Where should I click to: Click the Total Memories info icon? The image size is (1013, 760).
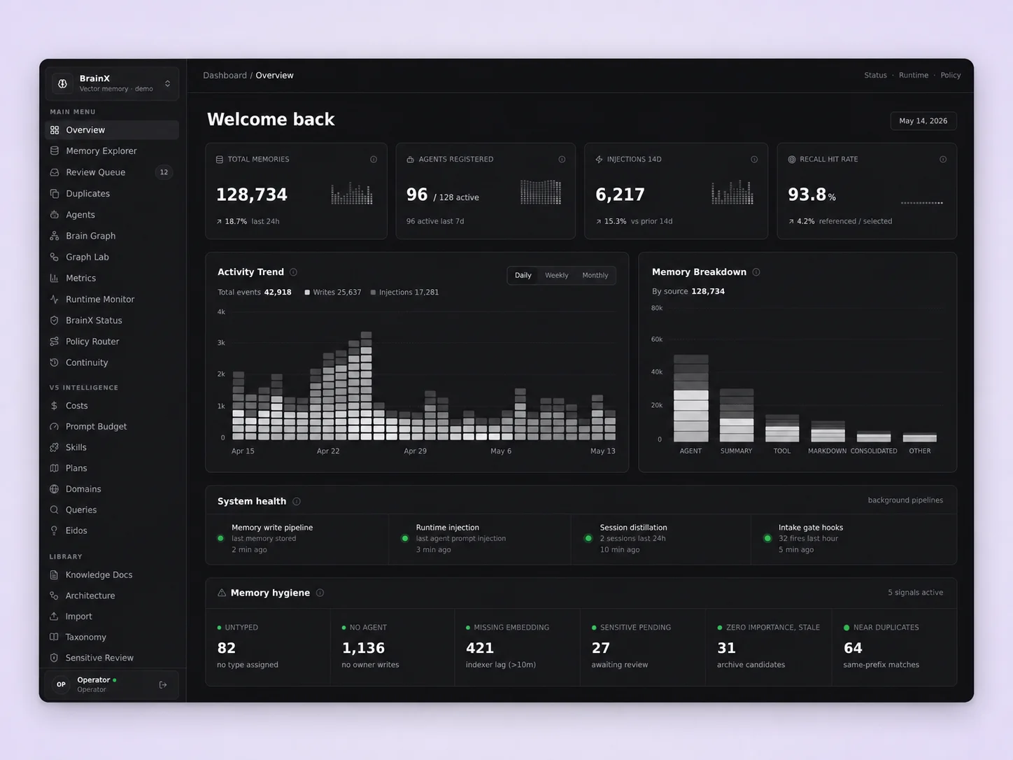click(x=374, y=160)
